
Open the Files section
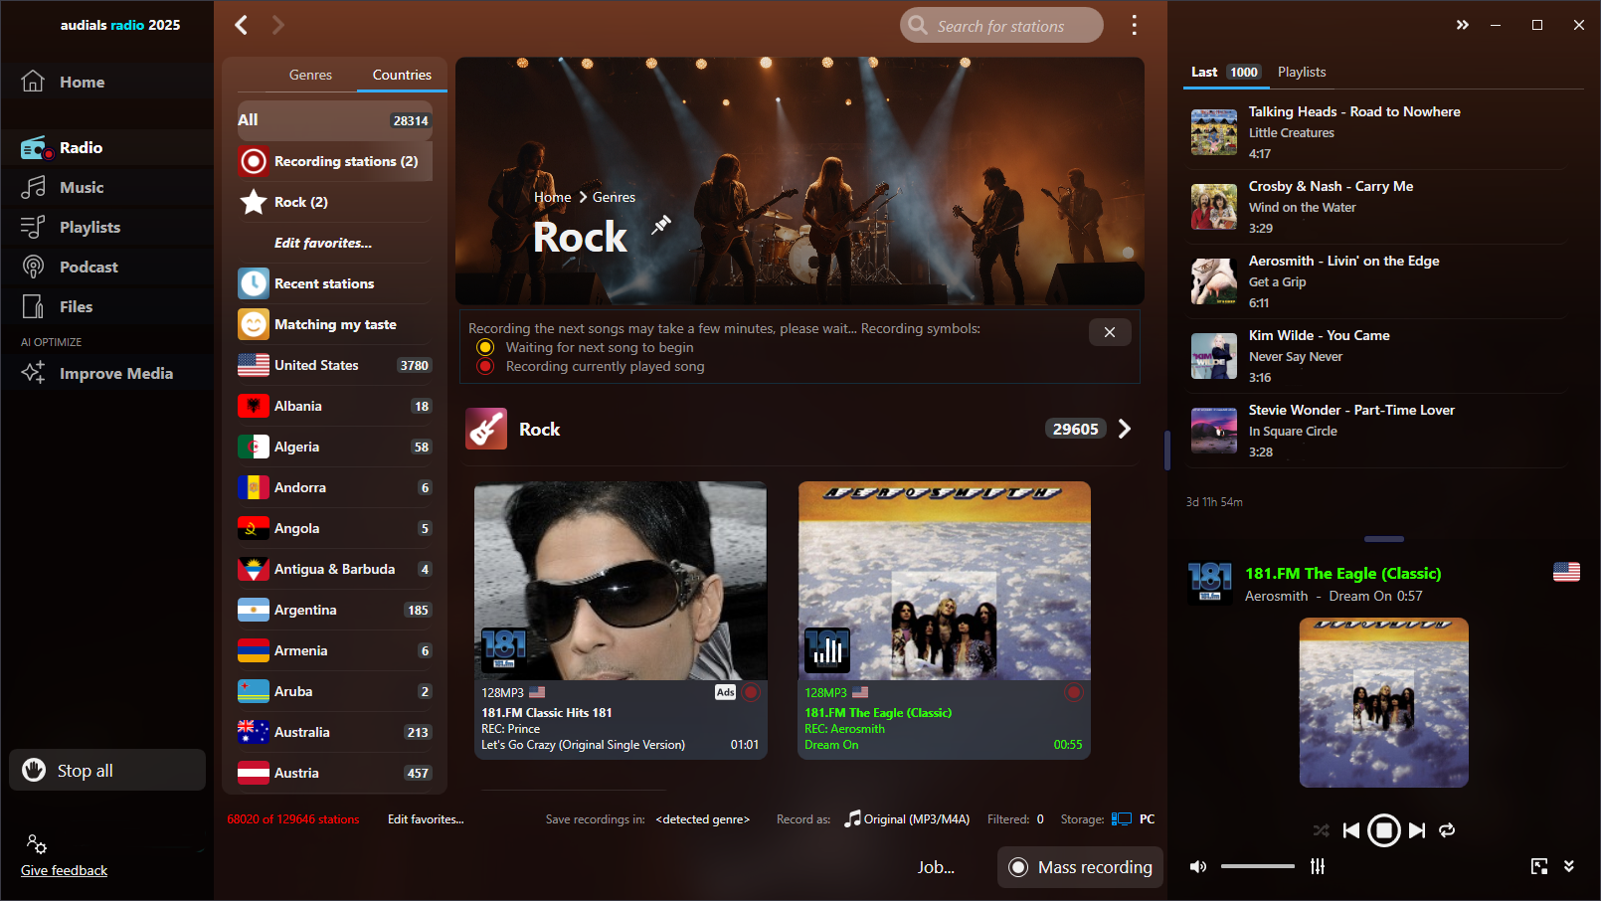106,306
